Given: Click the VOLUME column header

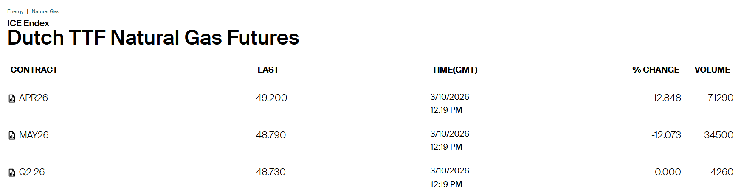Looking at the screenshot, I should coord(712,70).
